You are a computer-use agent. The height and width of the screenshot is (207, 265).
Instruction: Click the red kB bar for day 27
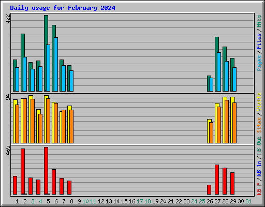pyautogui.click(x=217, y=180)
